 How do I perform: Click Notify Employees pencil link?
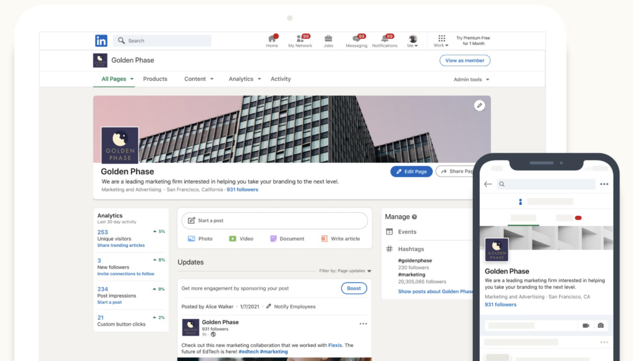(291, 307)
